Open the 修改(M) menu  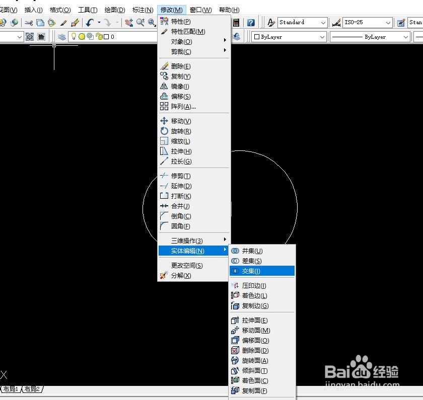point(172,10)
